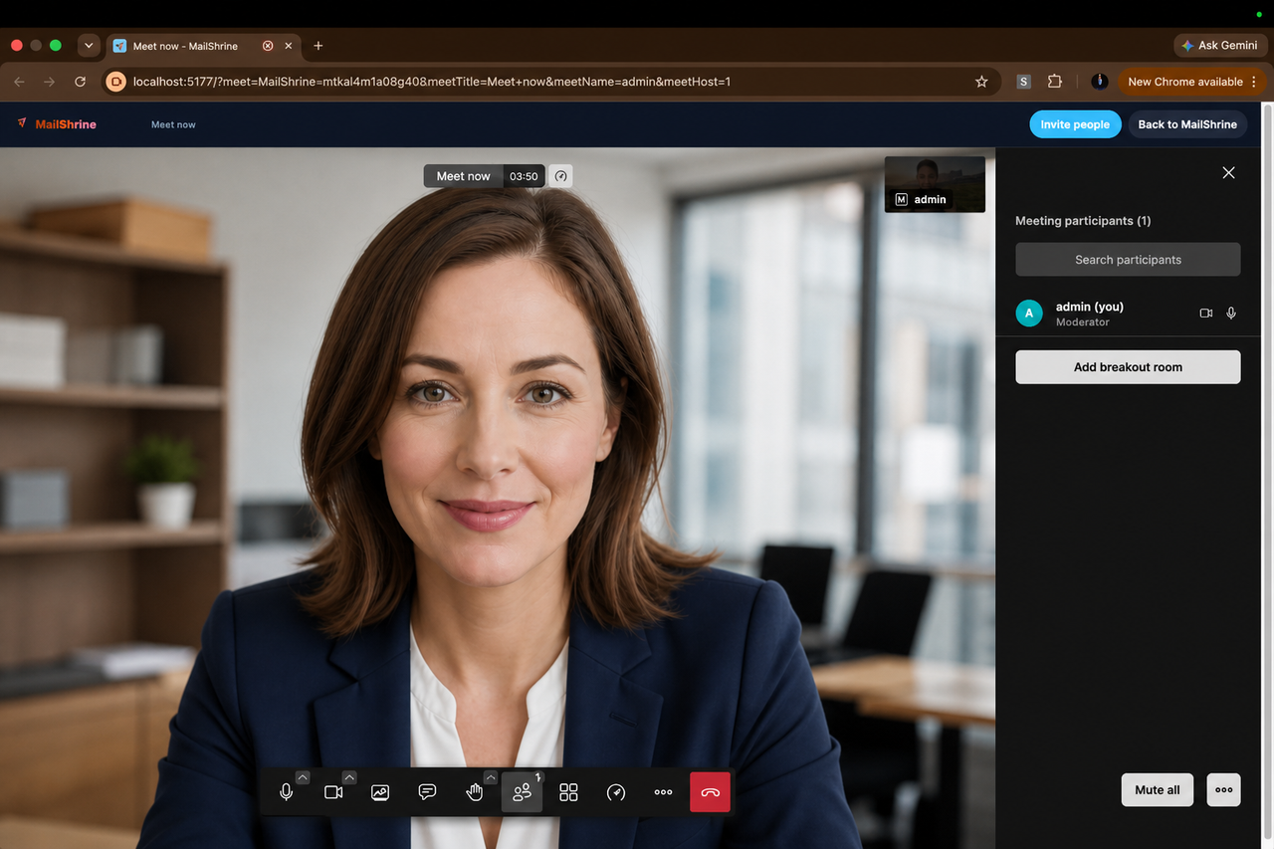Click admin's camera icon in participant list
This screenshot has height=849, width=1274.
tap(1206, 313)
